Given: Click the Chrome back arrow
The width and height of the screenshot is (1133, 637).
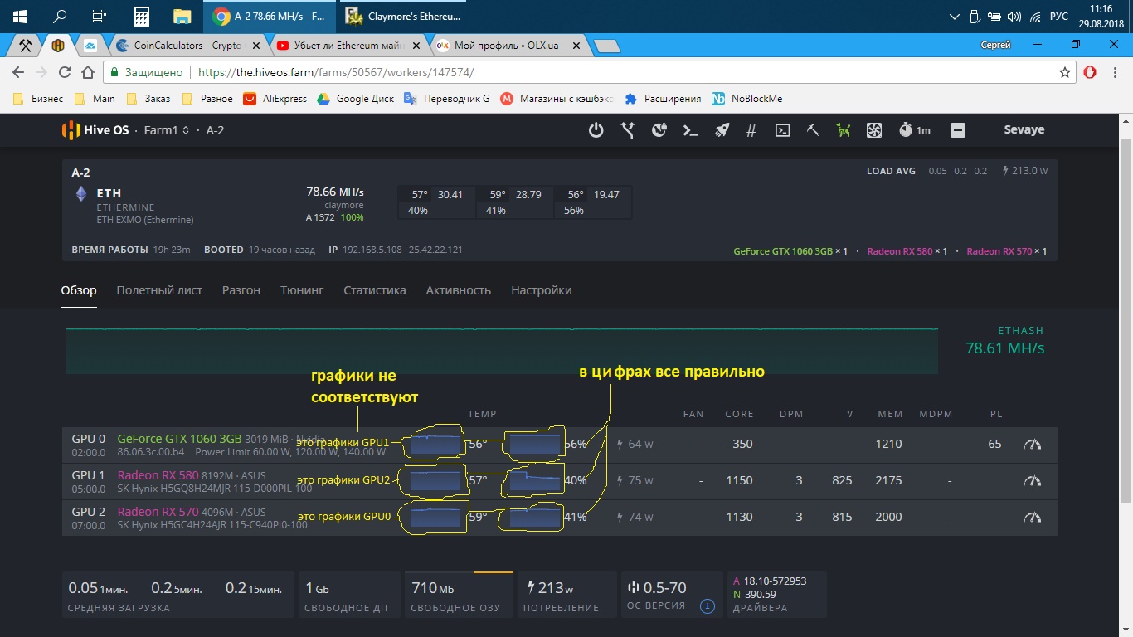Looking at the screenshot, I should tap(18, 73).
